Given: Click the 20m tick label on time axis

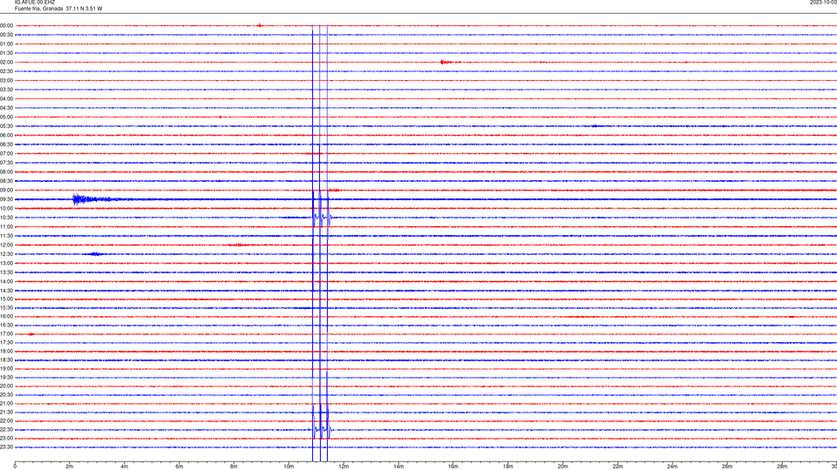Looking at the screenshot, I should [x=562, y=467].
